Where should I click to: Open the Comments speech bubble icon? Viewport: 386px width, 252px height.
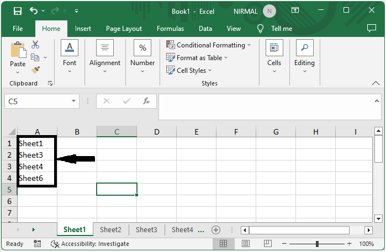[372, 28]
